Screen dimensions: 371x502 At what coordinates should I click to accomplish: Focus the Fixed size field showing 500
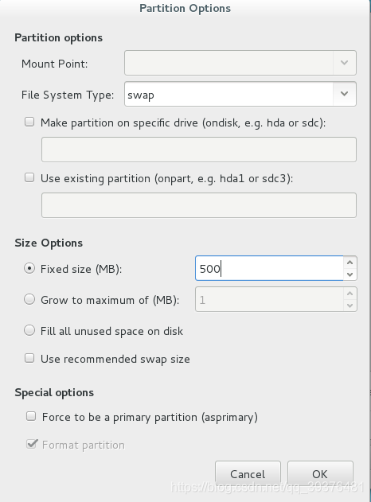269,268
